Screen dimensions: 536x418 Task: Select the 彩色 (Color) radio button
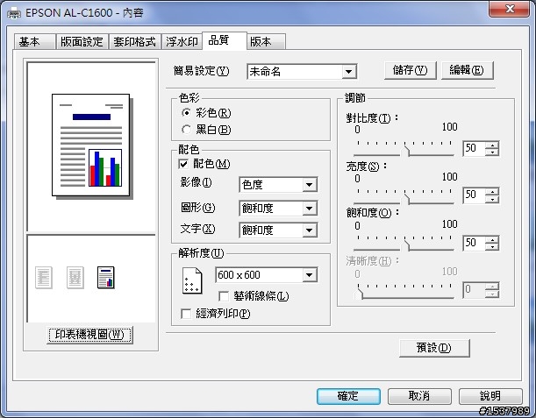[x=186, y=113]
